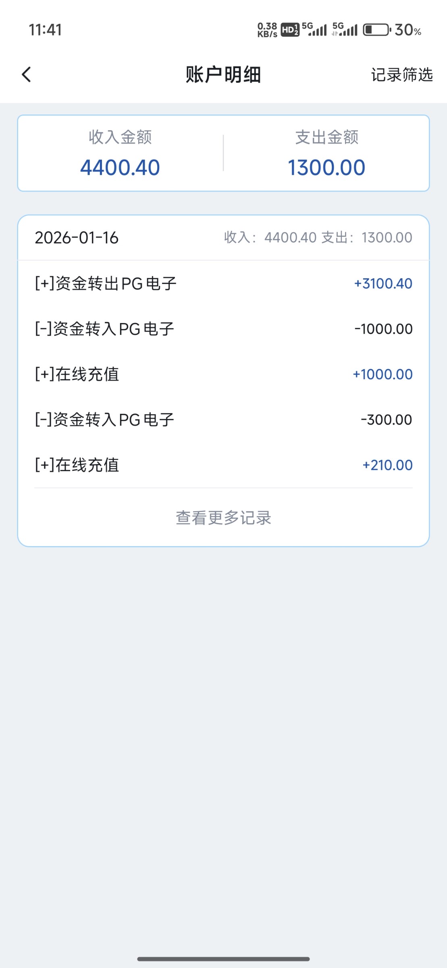Image resolution: width=447 pixels, height=968 pixels.
Task: Tap the daily 收入 支出 totals text
Action: 318,238
